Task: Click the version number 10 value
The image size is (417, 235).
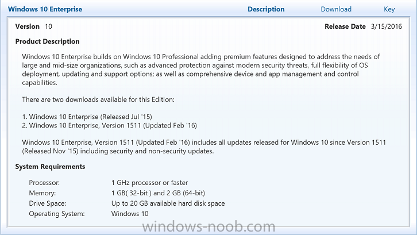Action: tap(48, 26)
